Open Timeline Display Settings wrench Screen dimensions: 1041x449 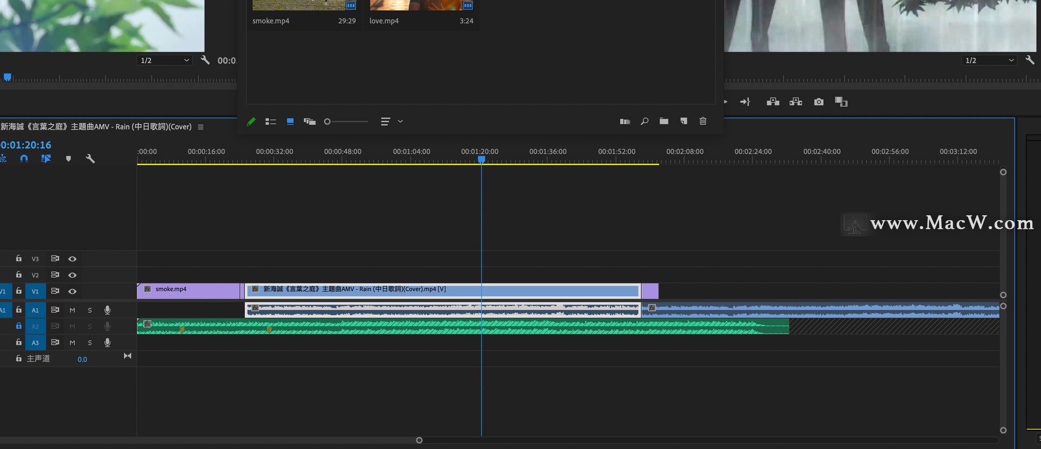(x=90, y=159)
